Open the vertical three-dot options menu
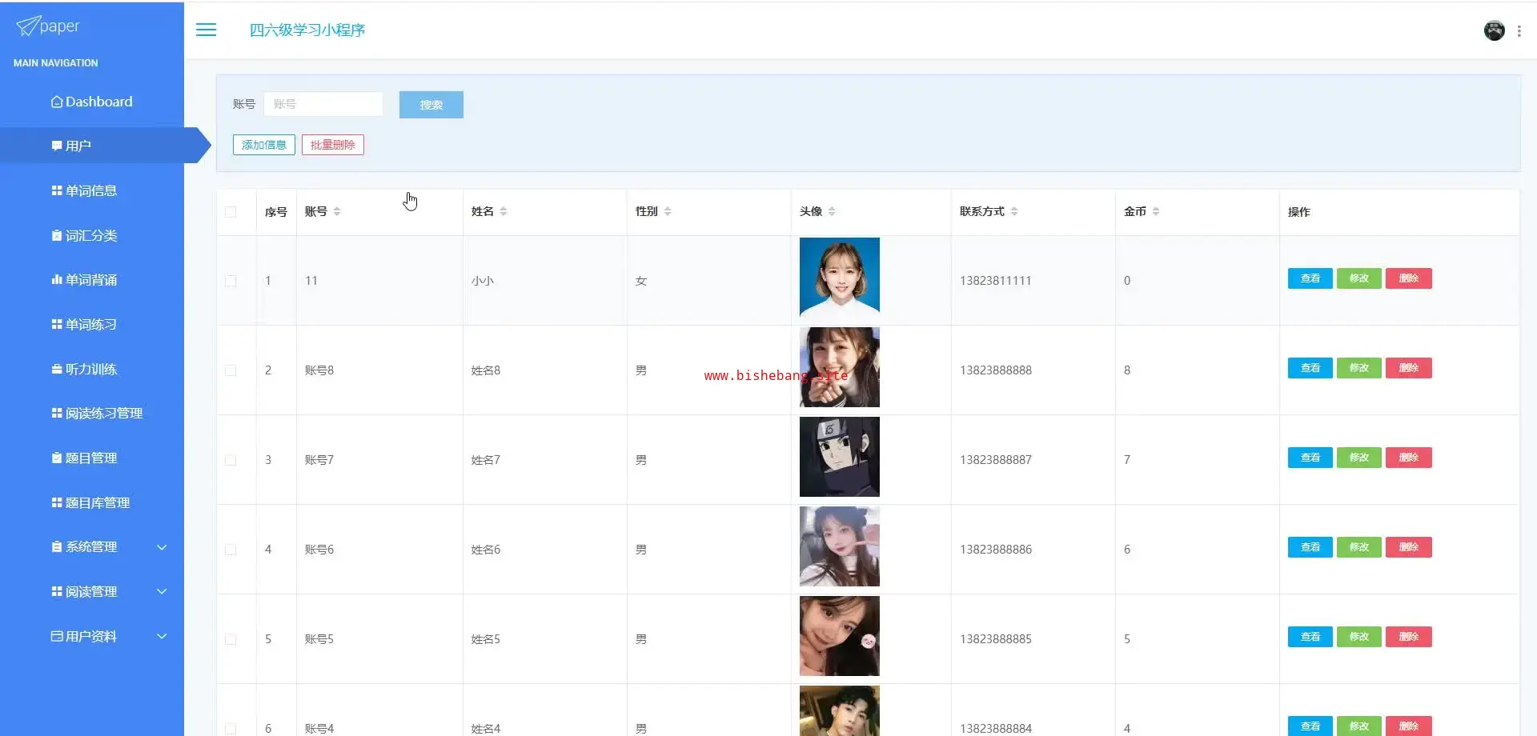This screenshot has height=736, width=1537. pyautogui.click(x=1519, y=30)
